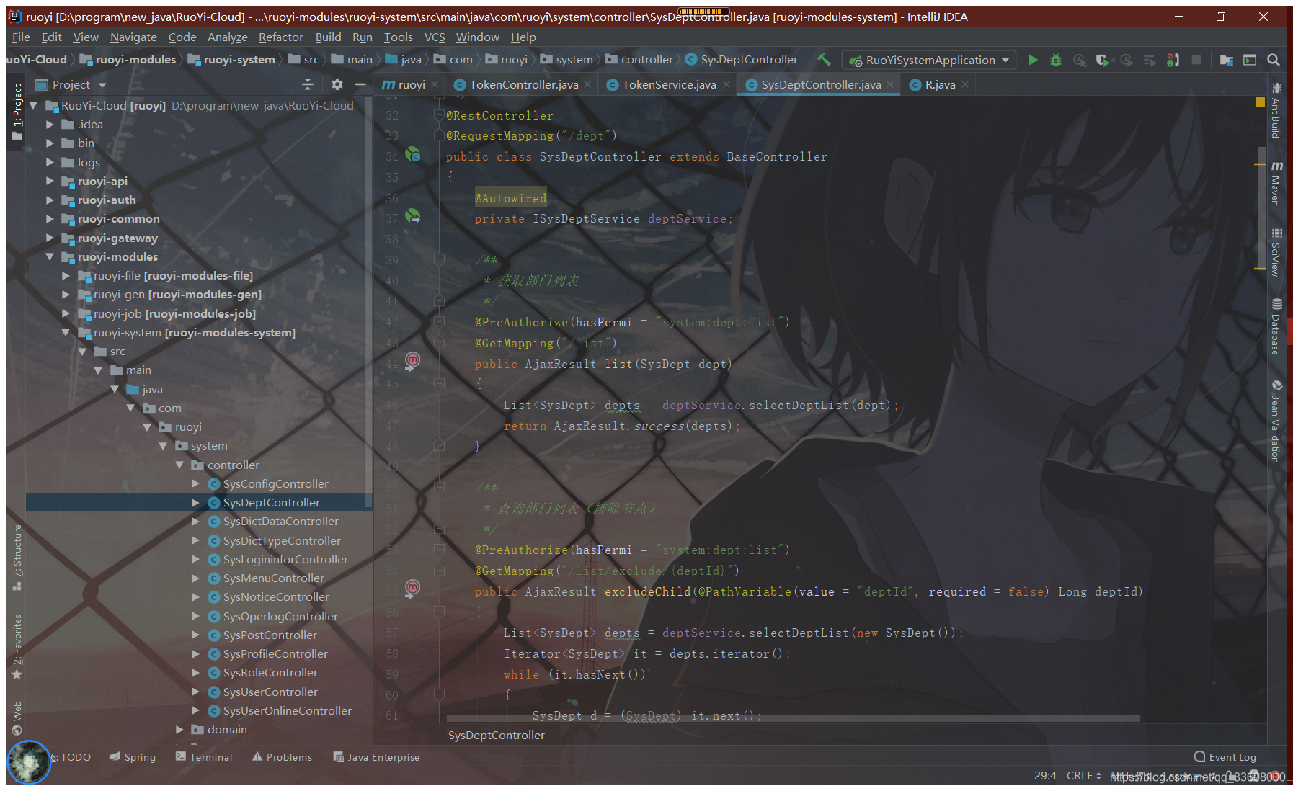The height and width of the screenshot is (791, 1293).
Task: Open the Maven tool window
Action: pyautogui.click(x=1276, y=183)
